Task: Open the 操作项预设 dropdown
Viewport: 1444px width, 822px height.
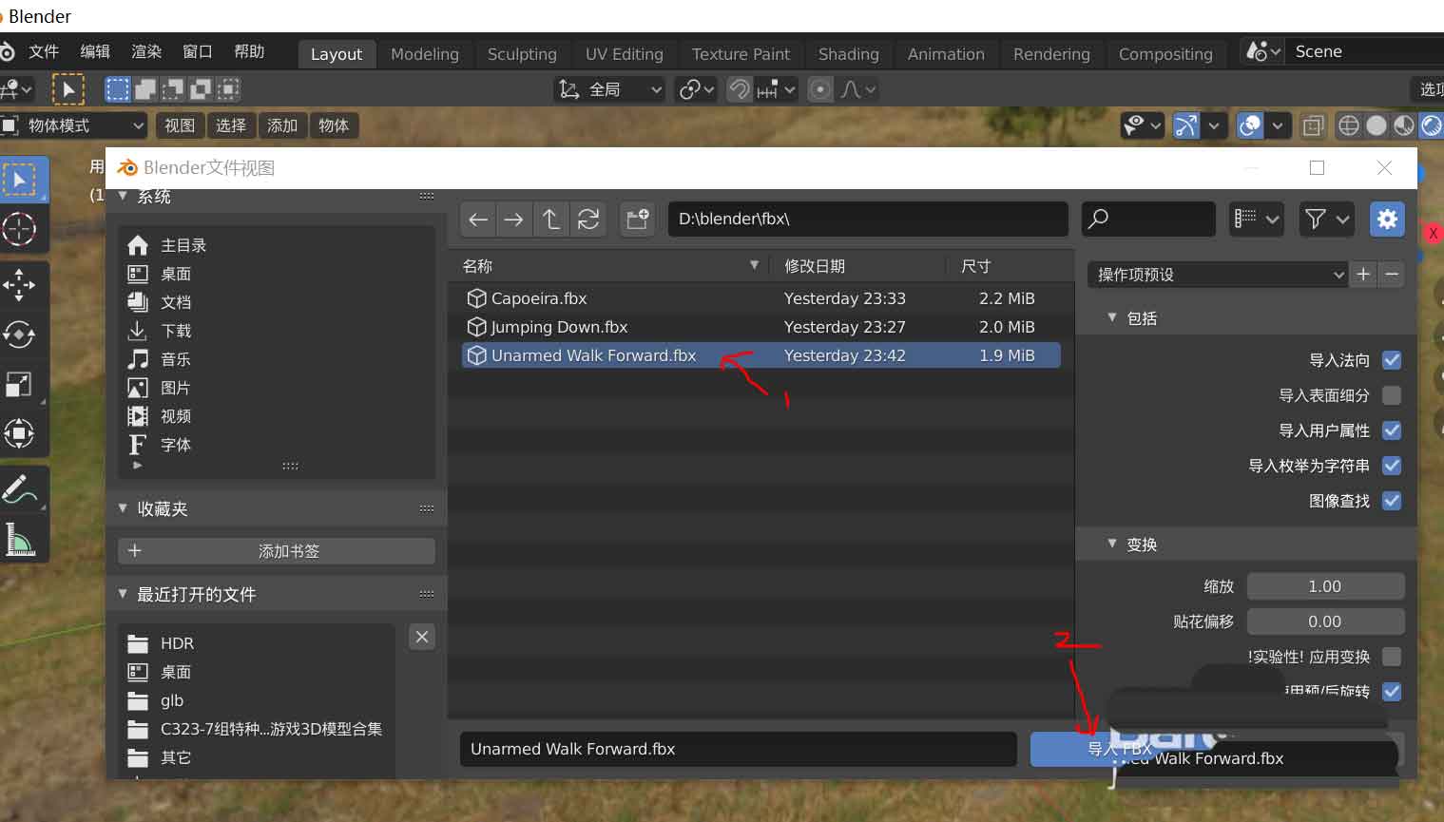Action: point(1218,275)
